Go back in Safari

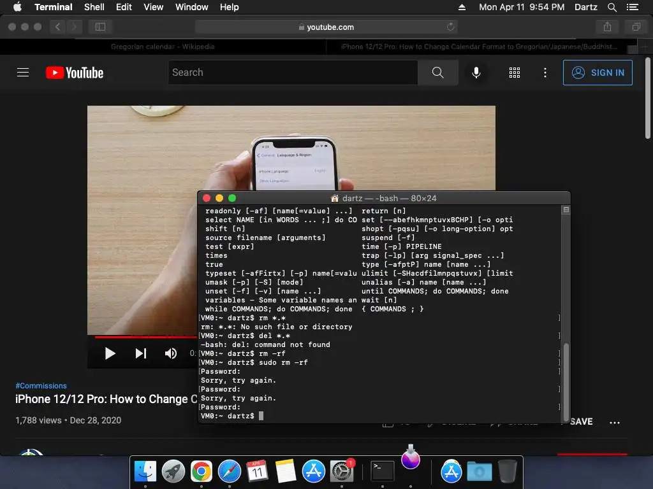(x=58, y=27)
